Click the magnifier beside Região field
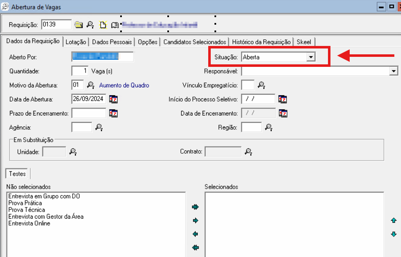Screen dimensions: 401x257 [269, 127]
